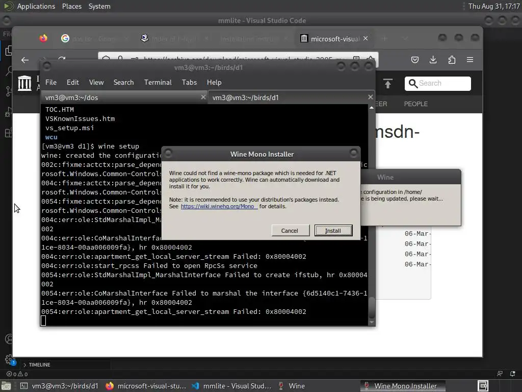522x392 pixels.
Task: Switch to the vm3@vm3:~/birds/d1 terminal tab
Action: (288, 97)
